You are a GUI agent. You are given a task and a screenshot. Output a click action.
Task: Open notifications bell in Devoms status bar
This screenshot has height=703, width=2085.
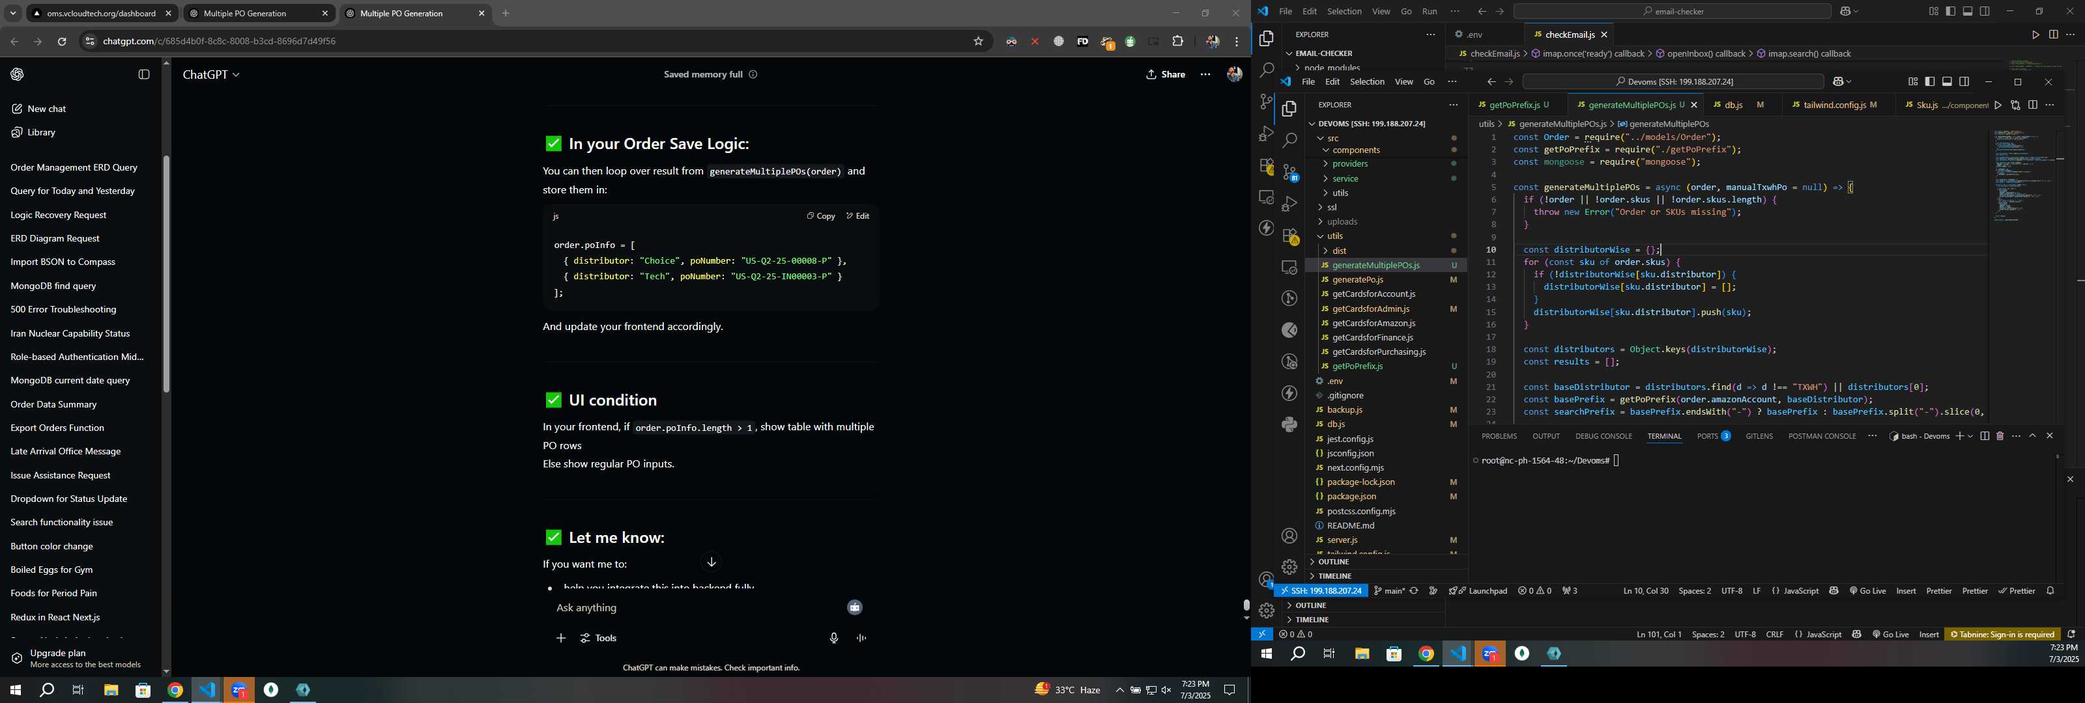tap(2050, 591)
